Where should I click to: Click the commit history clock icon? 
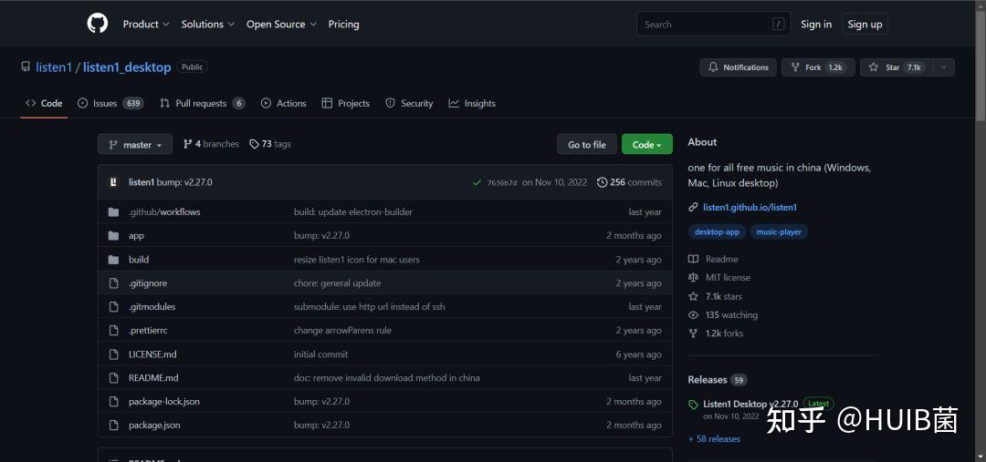coord(602,182)
